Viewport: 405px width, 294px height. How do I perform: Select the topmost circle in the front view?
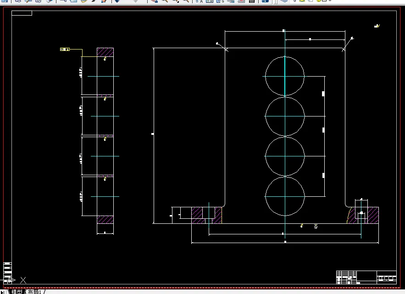coord(285,76)
